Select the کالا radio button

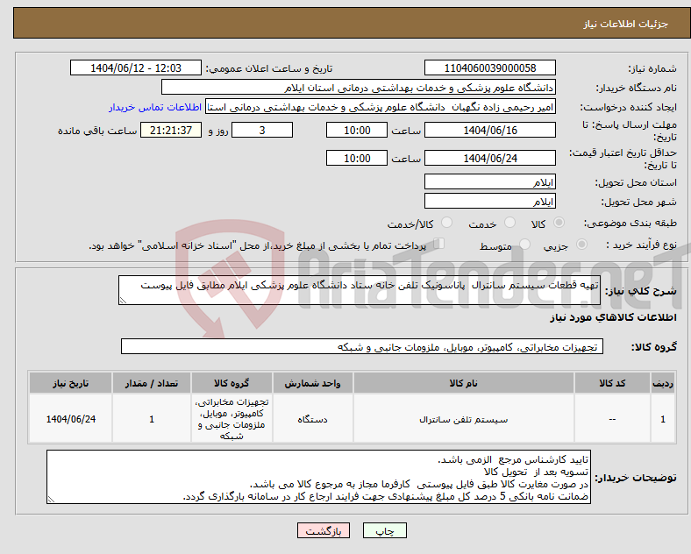pos(559,223)
